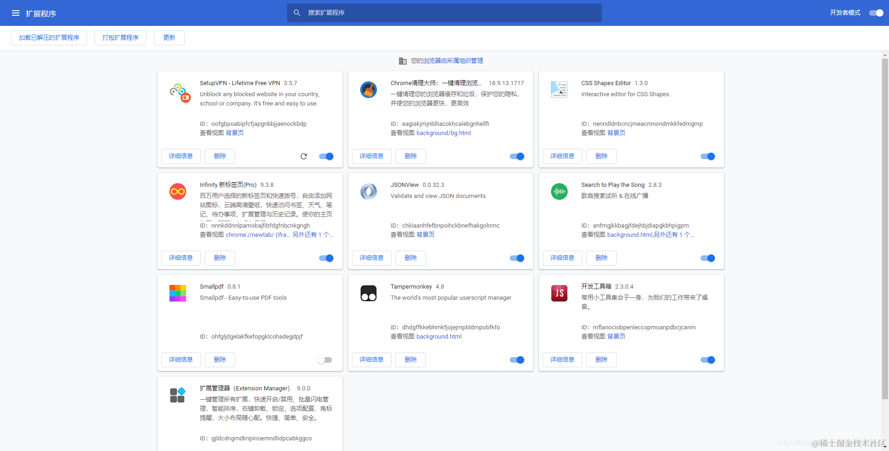Click 删除 for Smallpdf
The width and height of the screenshot is (889, 451).
point(220,360)
